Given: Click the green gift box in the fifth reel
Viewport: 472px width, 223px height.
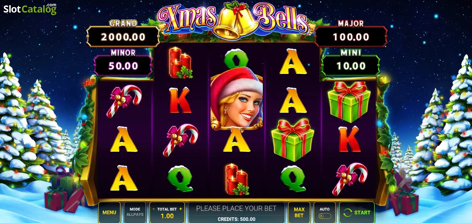Looking at the screenshot, I should click(x=349, y=102).
